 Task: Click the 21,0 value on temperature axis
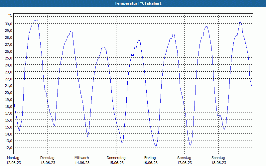pos(9,86)
